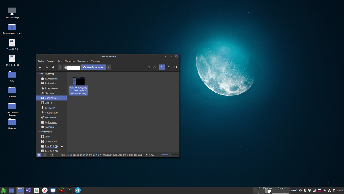Eject Том 174 GB volume
Screen dimensions: 344x194
point(62,147)
